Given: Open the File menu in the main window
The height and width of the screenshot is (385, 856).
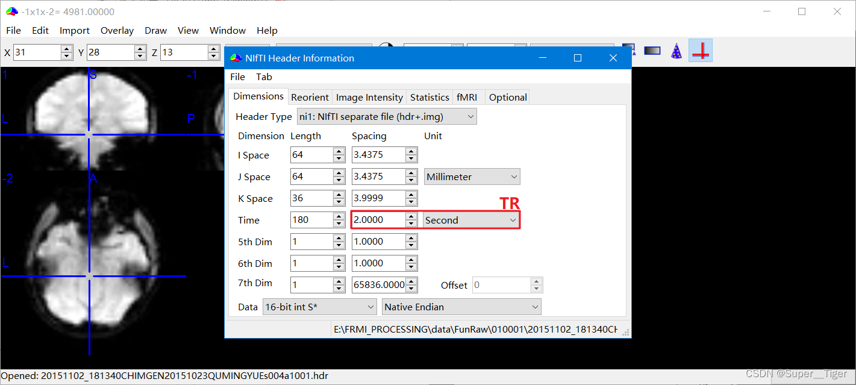Looking at the screenshot, I should pyautogui.click(x=13, y=30).
